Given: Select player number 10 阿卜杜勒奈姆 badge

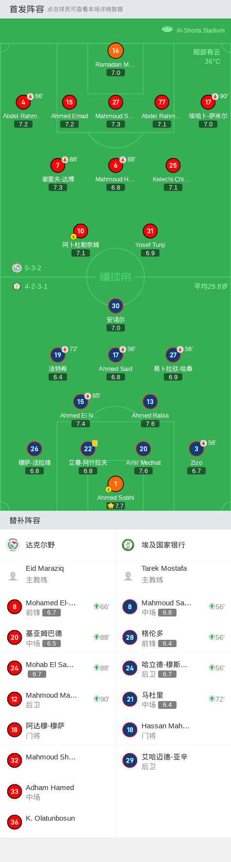Looking at the screenshot, I should coord(81,231).
